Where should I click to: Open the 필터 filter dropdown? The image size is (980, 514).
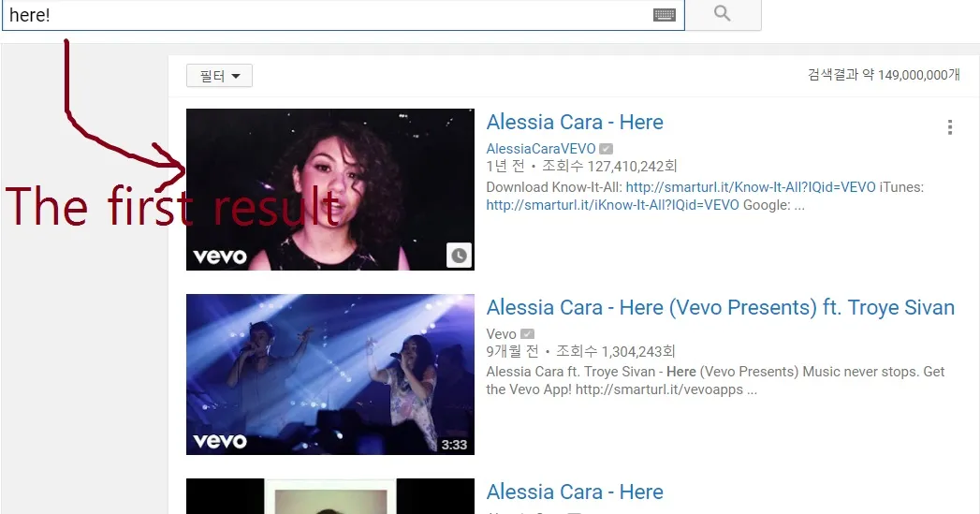click(x=219, y=76)
